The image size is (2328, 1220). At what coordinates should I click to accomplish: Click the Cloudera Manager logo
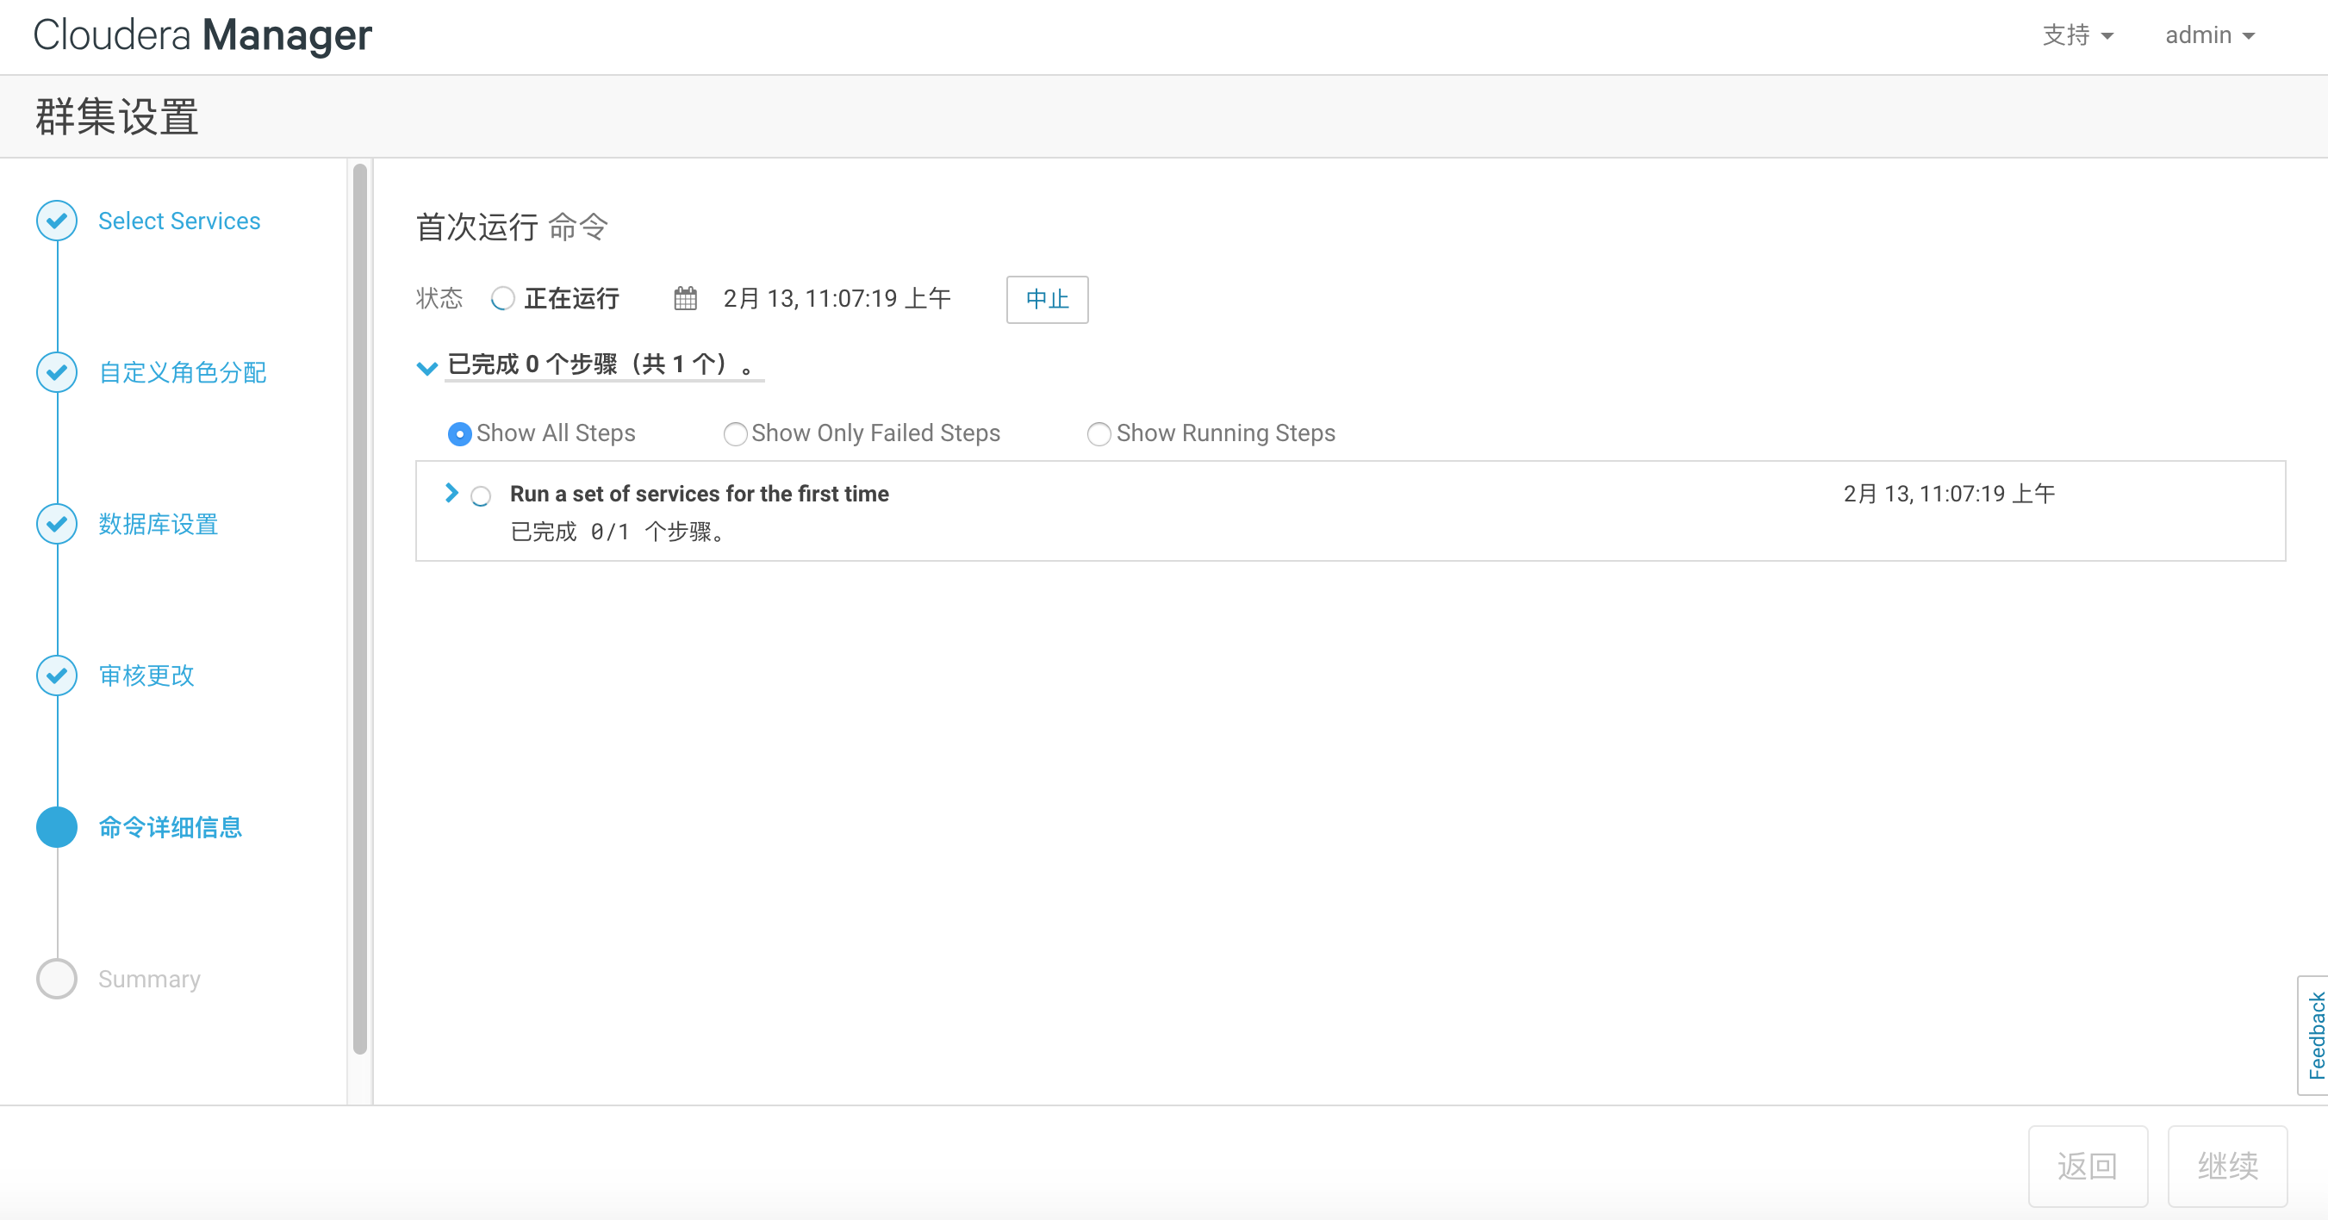point(202,35)
